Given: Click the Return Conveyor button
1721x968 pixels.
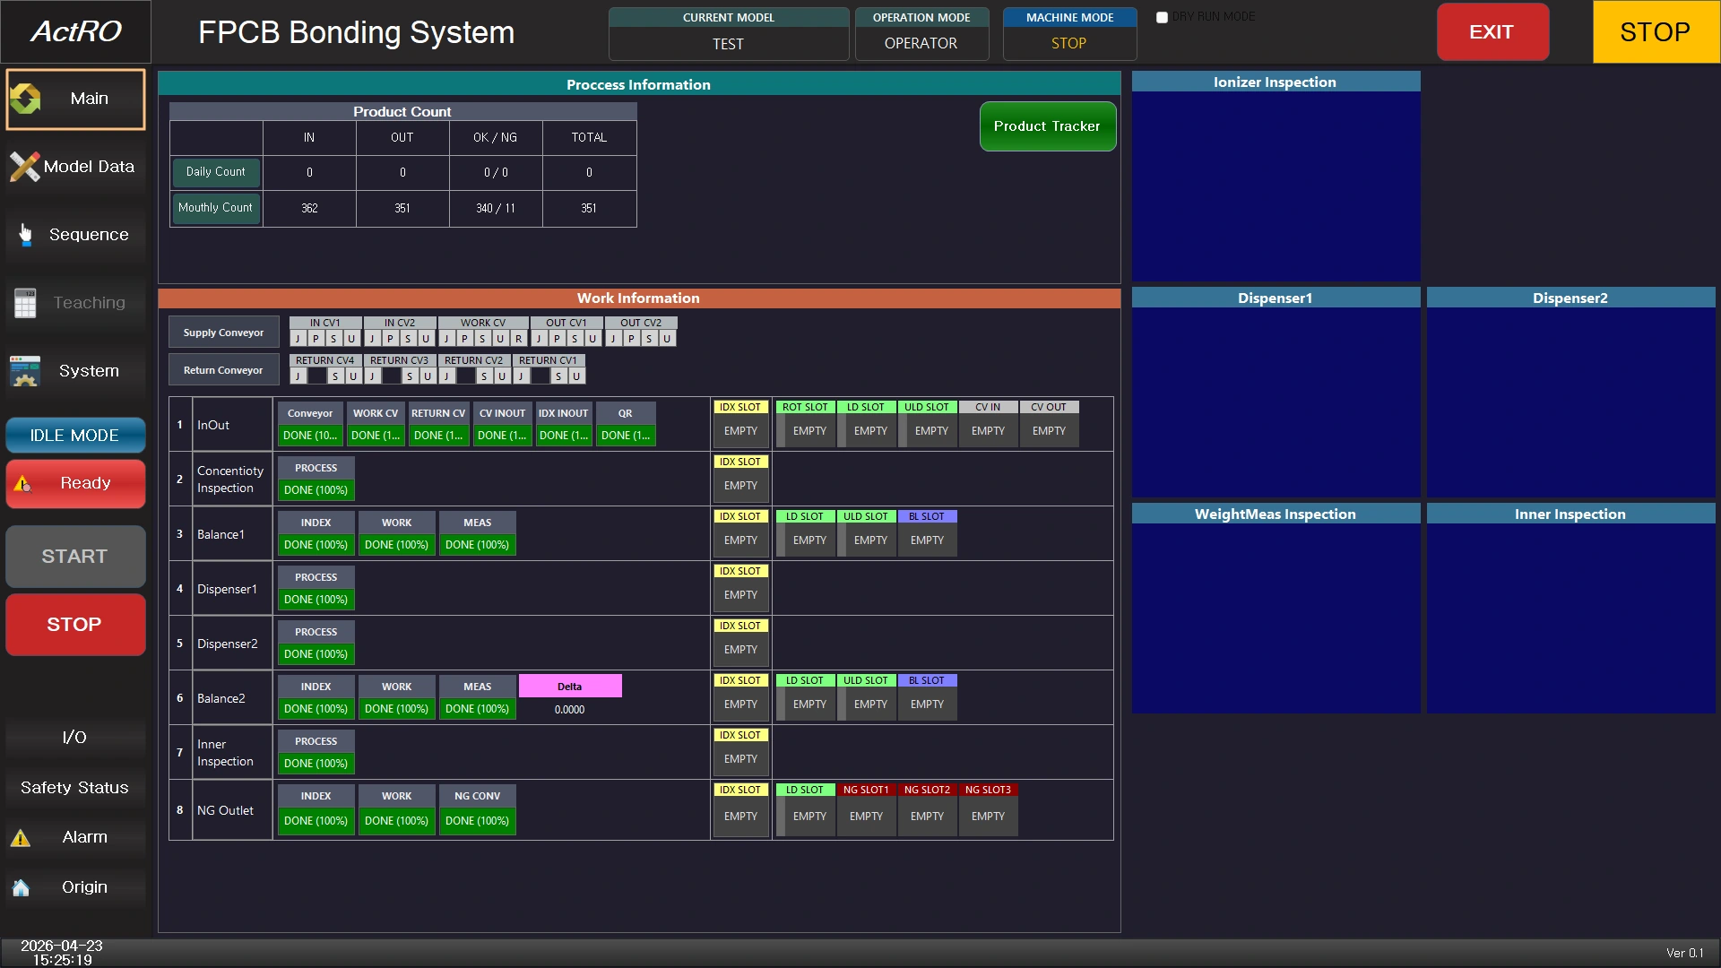Looking at the screenshot, I should point(223,370).
